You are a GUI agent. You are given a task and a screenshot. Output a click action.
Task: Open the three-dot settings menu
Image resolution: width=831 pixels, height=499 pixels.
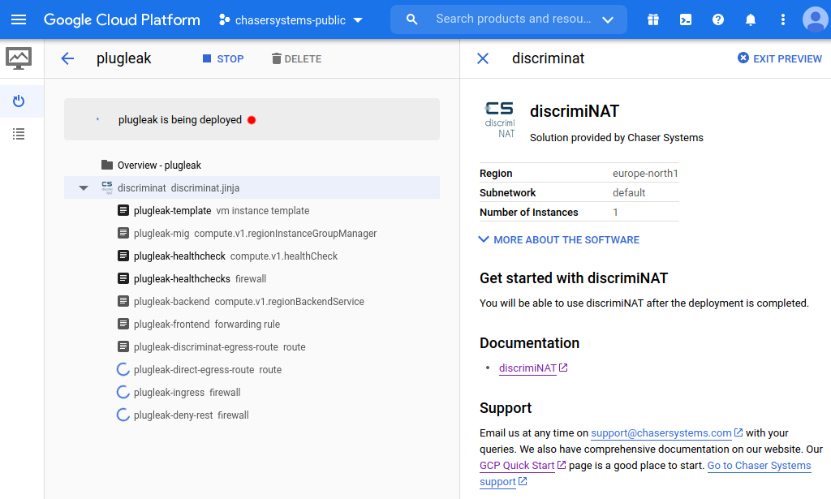click(783, 19)
